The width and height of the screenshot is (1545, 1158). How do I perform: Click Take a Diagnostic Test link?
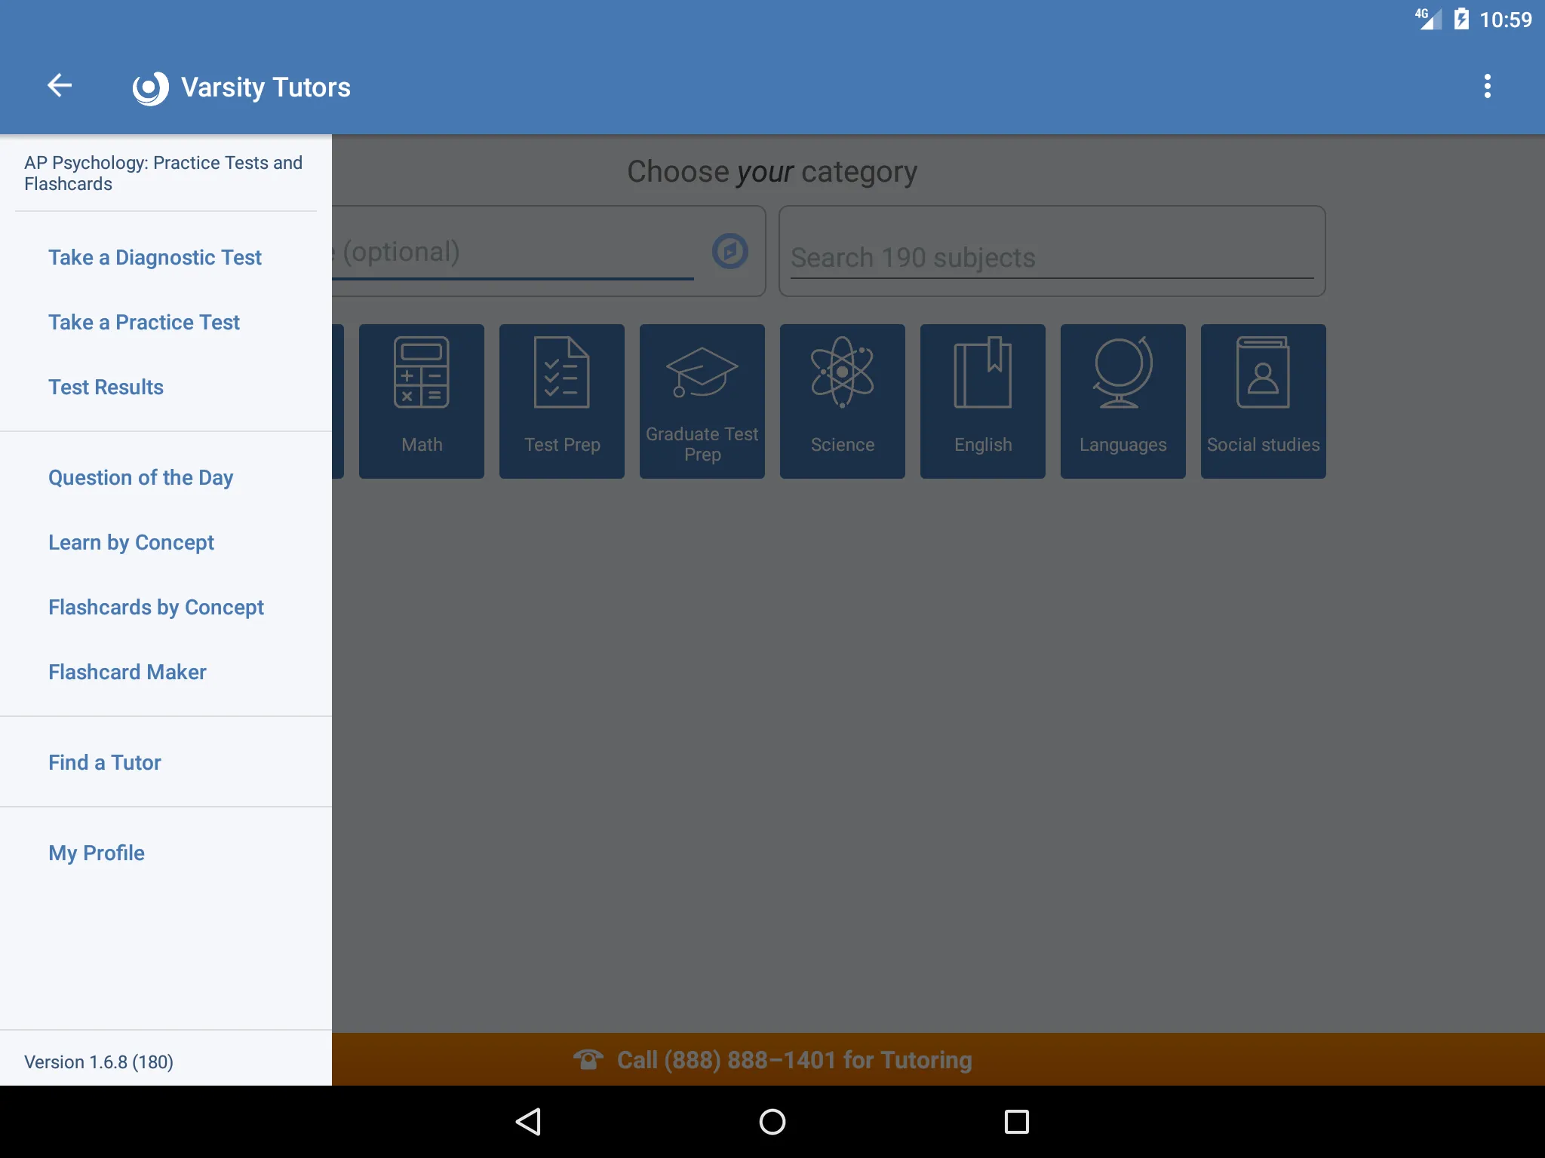[155, 258]
